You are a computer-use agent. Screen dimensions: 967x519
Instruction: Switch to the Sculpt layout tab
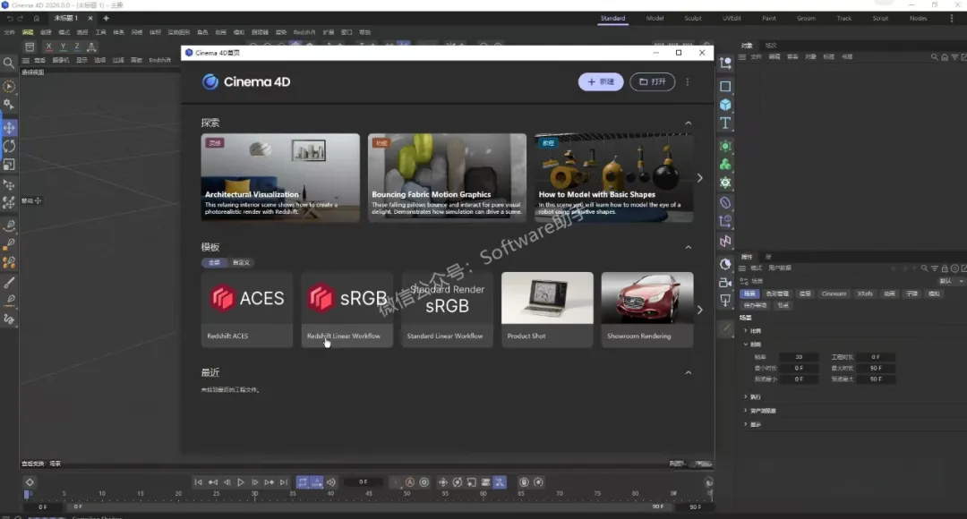[692, 19]
